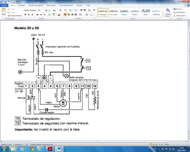The image size is (190, 152).
Task: Click the Internet Explorer taskbar icon
Action: click(x=41, y=149)
